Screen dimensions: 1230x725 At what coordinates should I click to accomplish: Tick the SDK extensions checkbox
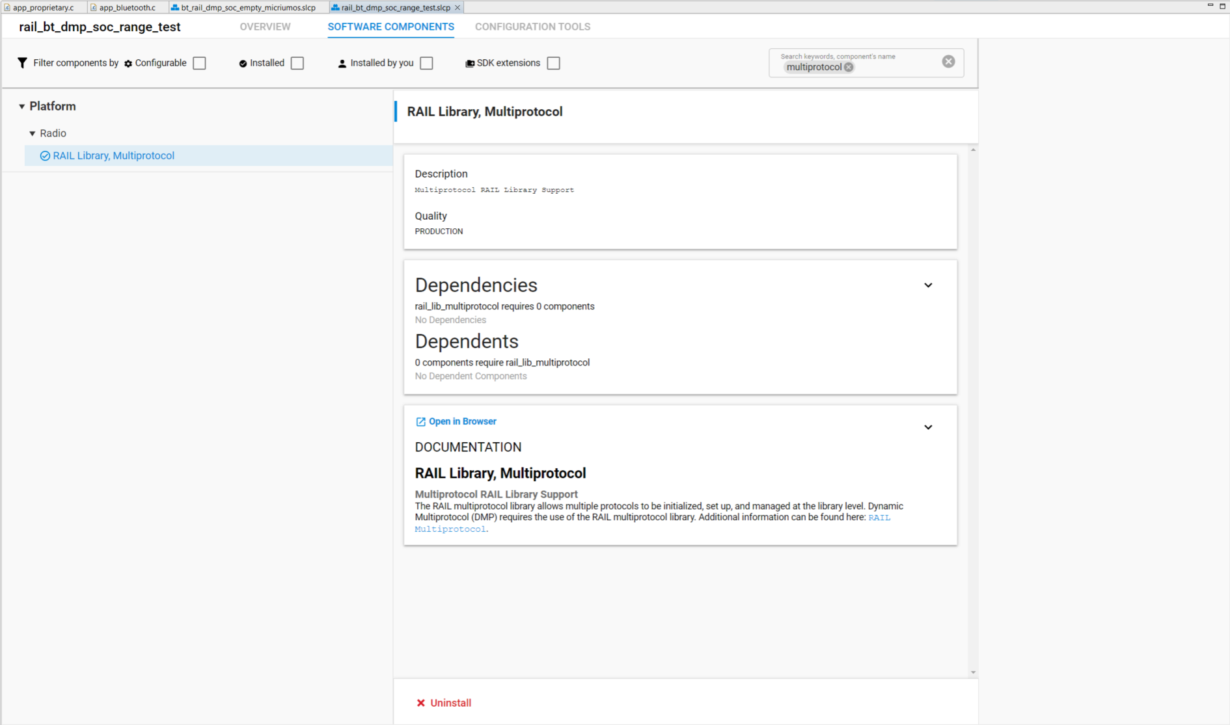[x=554, y=63]
